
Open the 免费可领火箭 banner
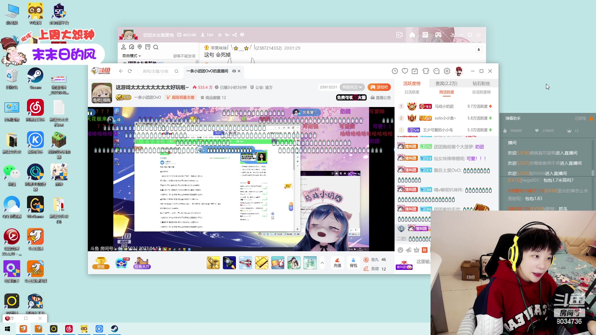click(x=351, y=97)
